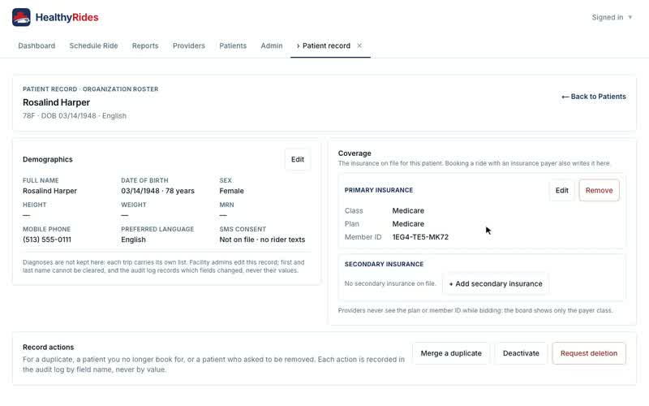
Task: Click the Full Name value in Demographics
Action: point(49,191)
